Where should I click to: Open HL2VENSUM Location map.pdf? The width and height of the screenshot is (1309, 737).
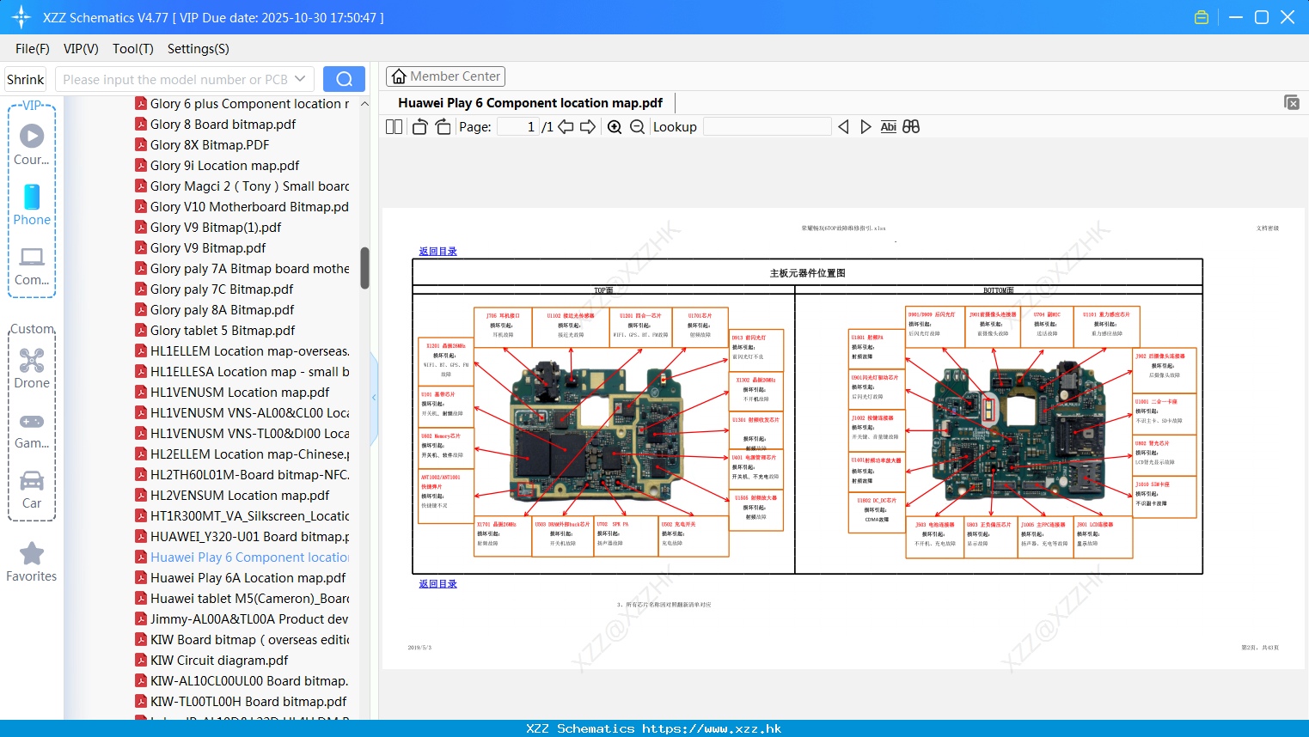coord(240,496)
